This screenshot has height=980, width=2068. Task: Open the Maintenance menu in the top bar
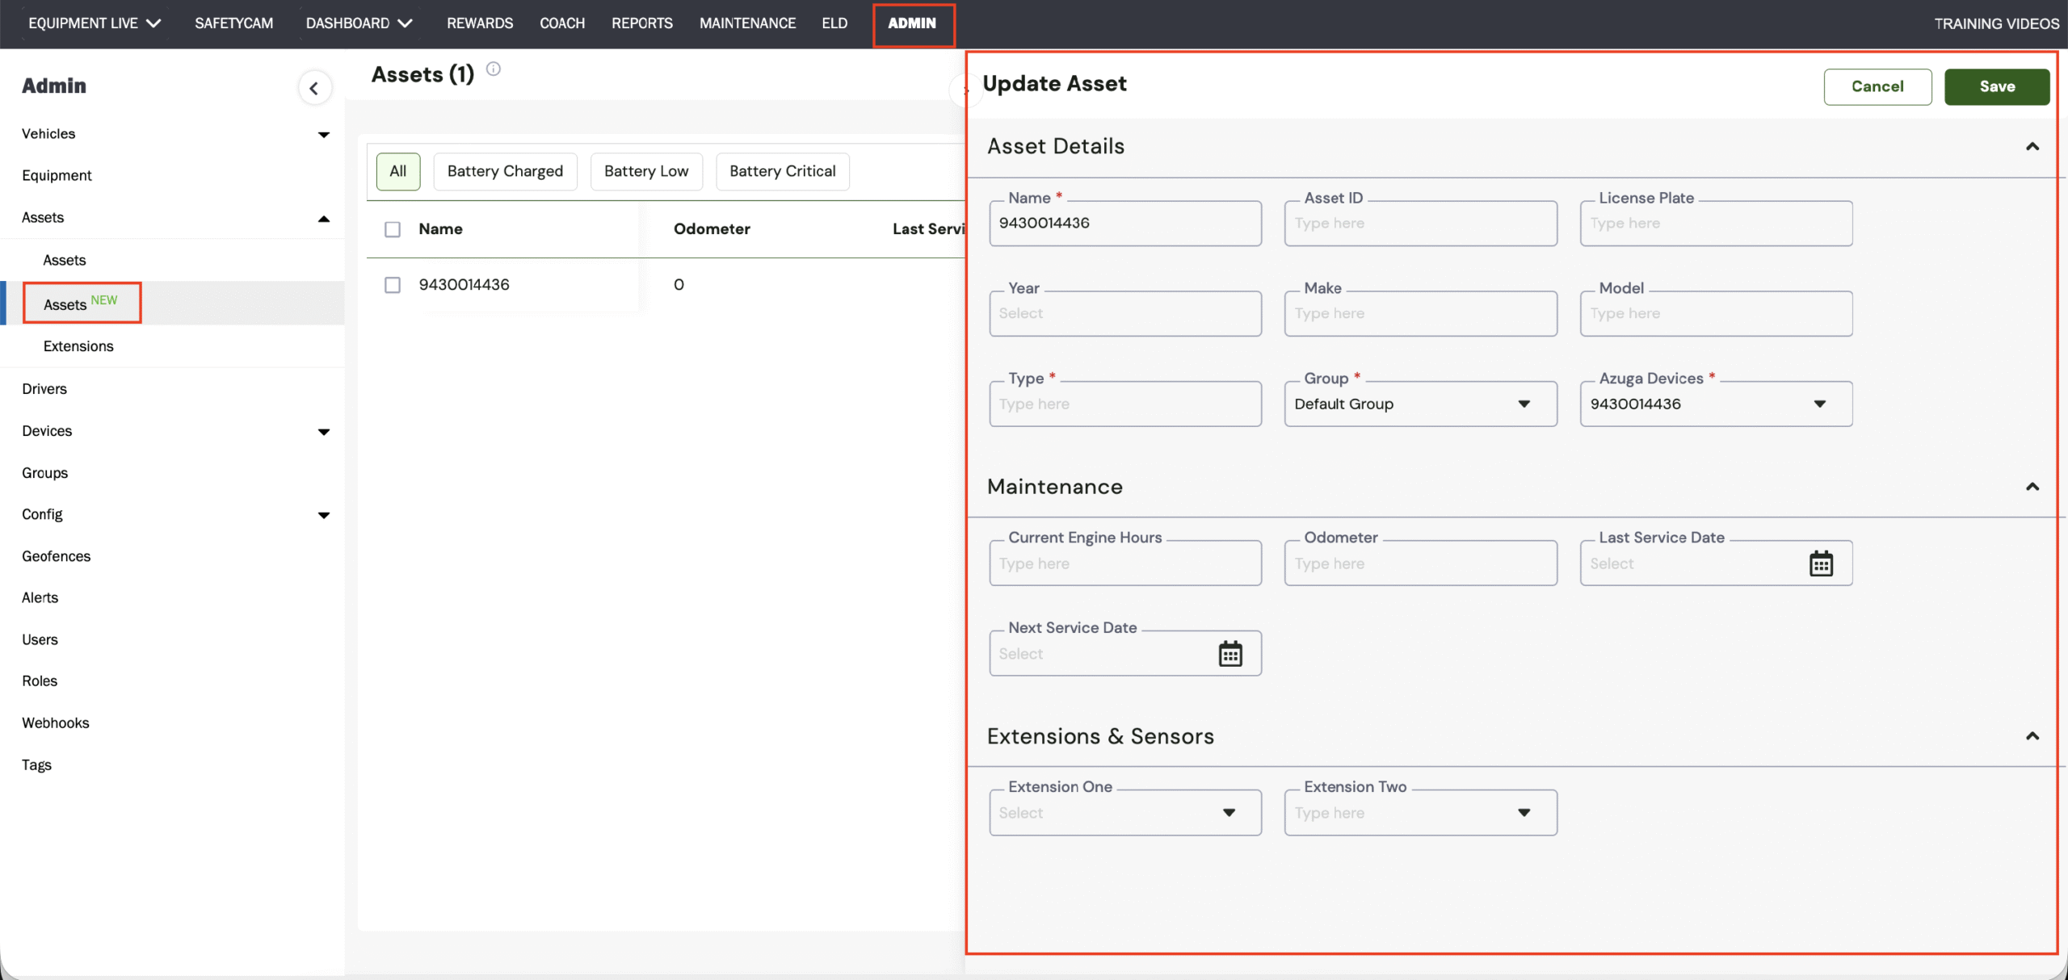747,23
